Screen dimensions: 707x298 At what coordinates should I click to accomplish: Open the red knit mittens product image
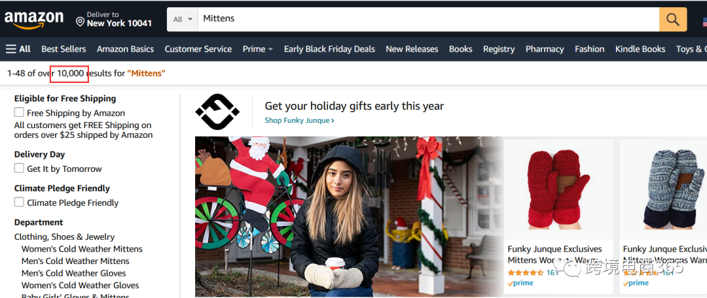558,189
